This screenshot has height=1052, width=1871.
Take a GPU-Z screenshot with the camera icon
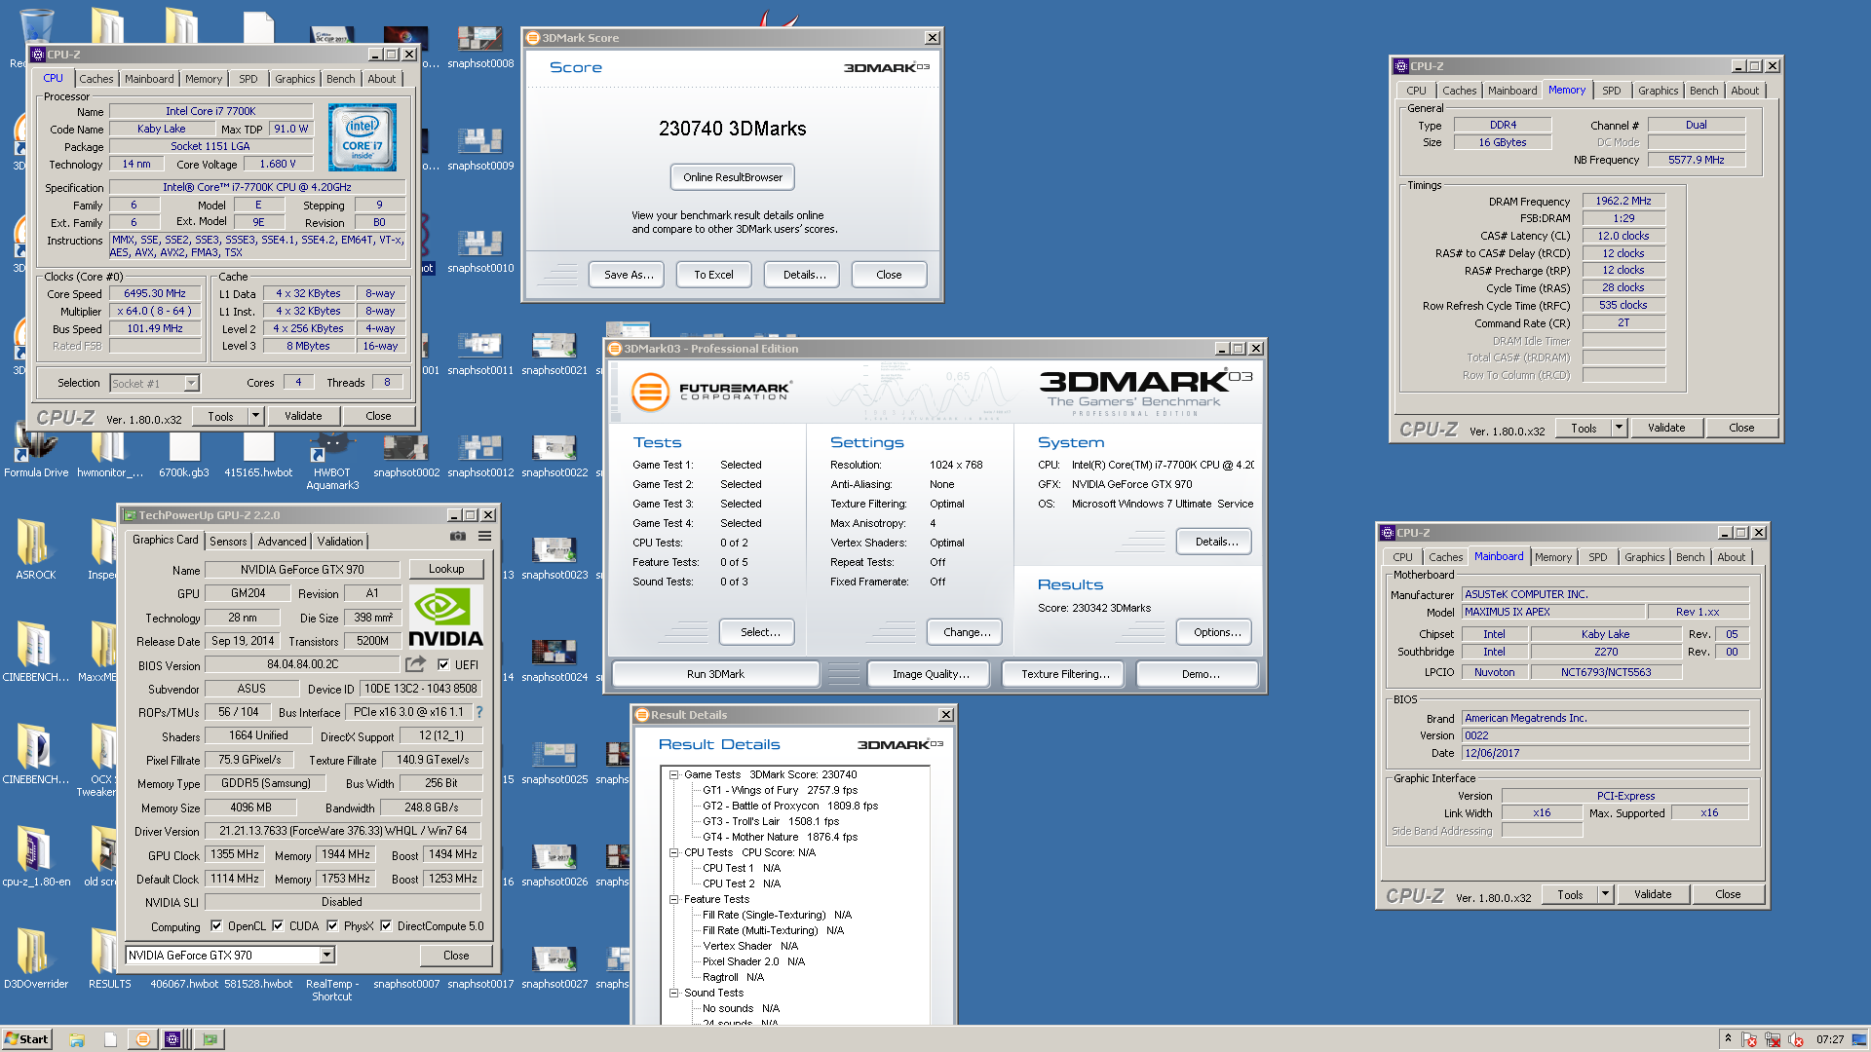pos(457,536)
